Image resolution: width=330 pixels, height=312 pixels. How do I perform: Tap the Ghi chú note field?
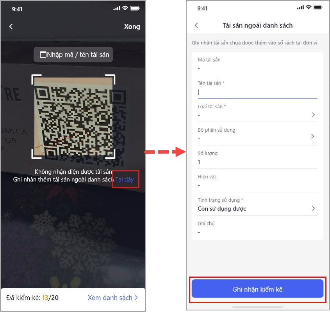point(257,228)
